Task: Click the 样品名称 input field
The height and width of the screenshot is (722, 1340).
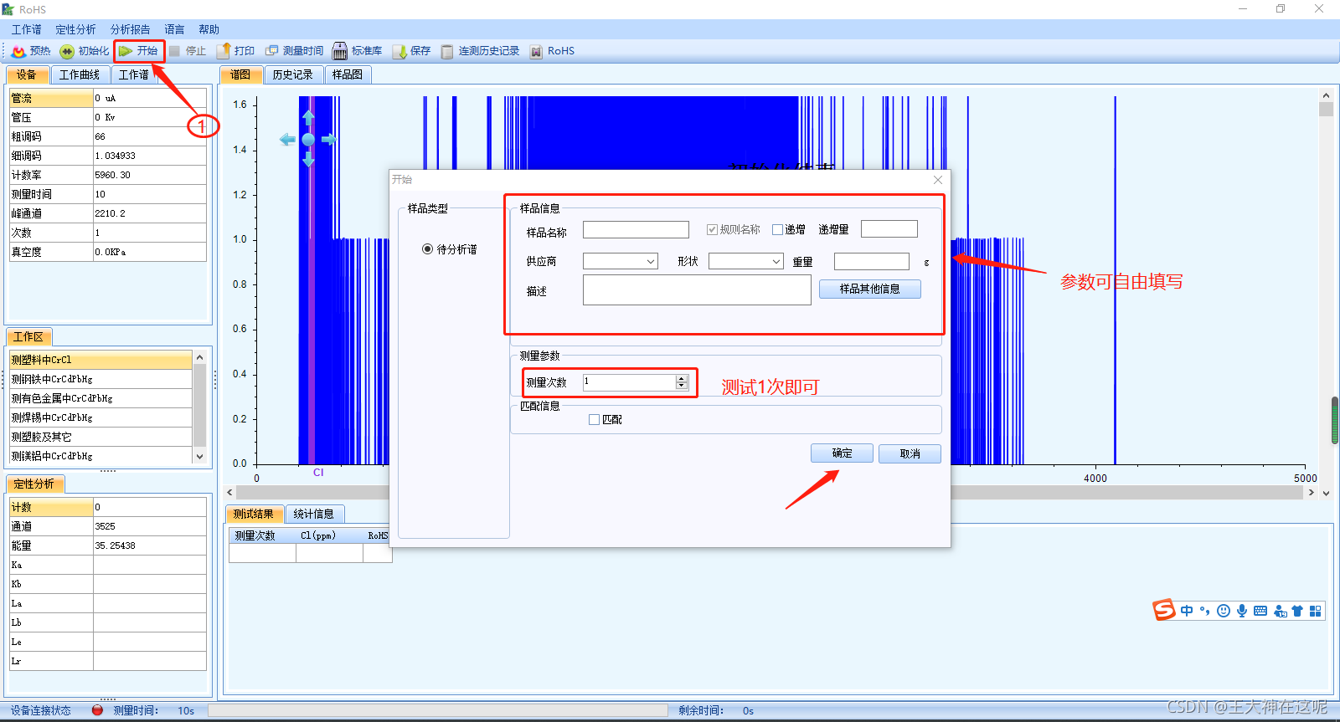Action: 636,229
